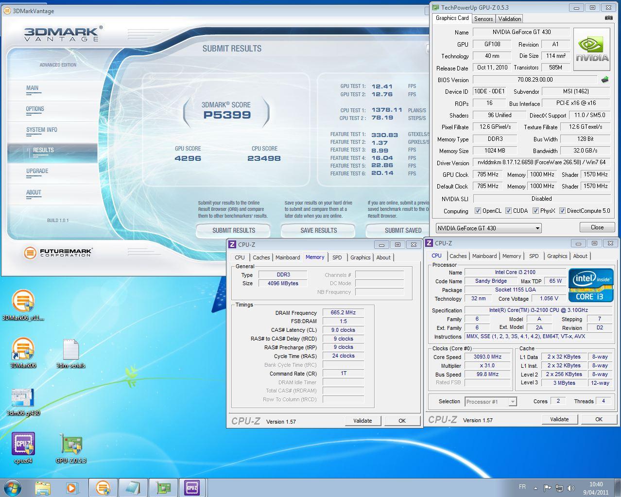621x497 pixels.
Task: Close GPU-Z with the Close button
Action: click(597, 227)
